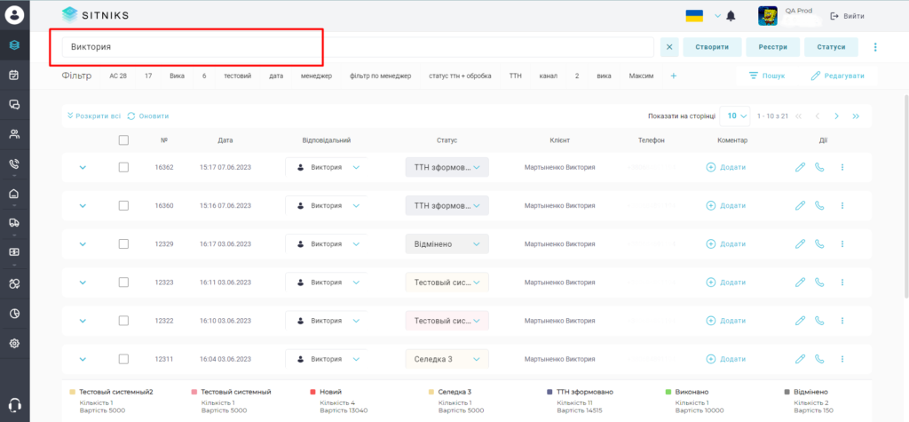
Task: Open the clients people icon in the sidebar
Action: pyautogui.click(x=14, y=134)
